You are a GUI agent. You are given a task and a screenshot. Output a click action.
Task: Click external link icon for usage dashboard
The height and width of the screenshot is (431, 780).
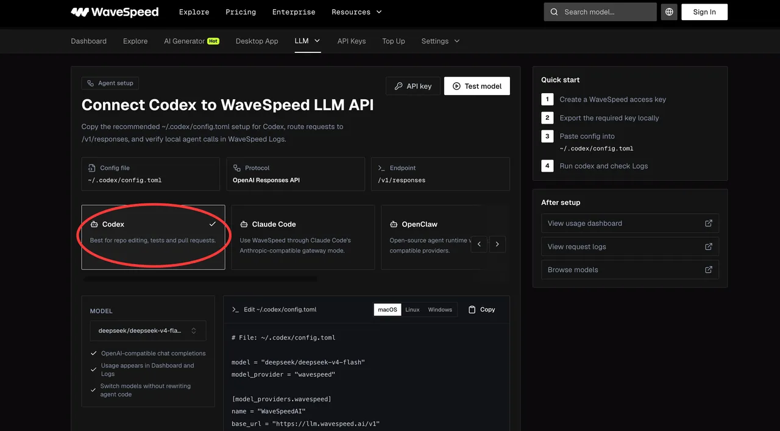(709, 223)
